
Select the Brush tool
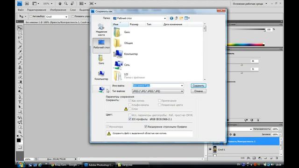(20, 63)
